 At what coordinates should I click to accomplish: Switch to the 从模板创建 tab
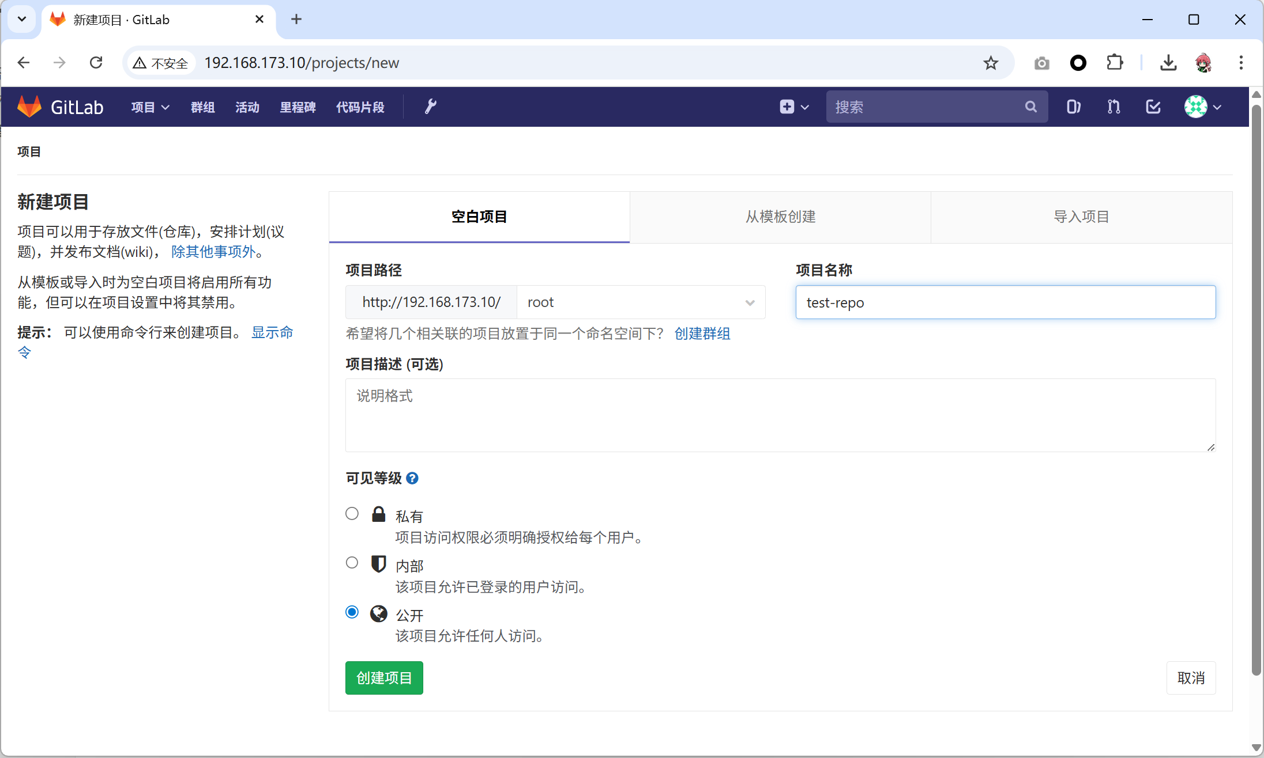pos(780,217)
